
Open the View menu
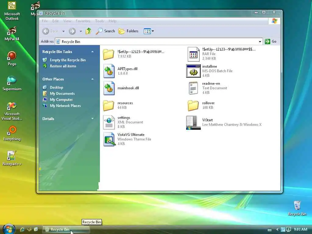point(67,21)
